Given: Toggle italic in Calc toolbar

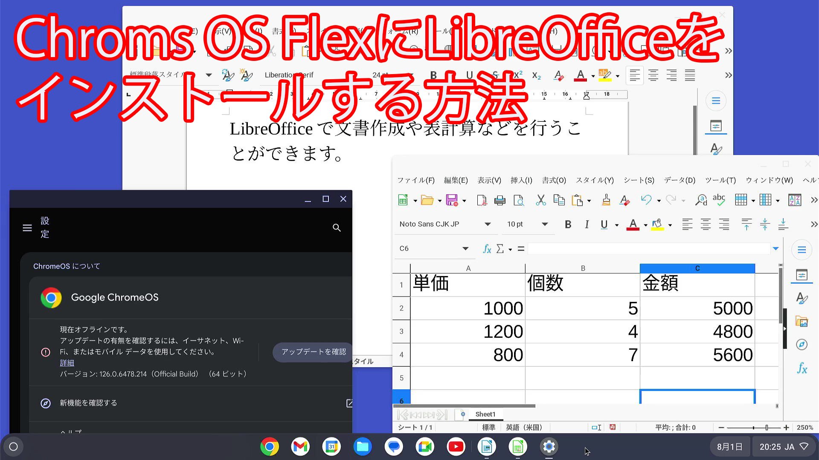Looking at the screenshot, I should point(587,224).
